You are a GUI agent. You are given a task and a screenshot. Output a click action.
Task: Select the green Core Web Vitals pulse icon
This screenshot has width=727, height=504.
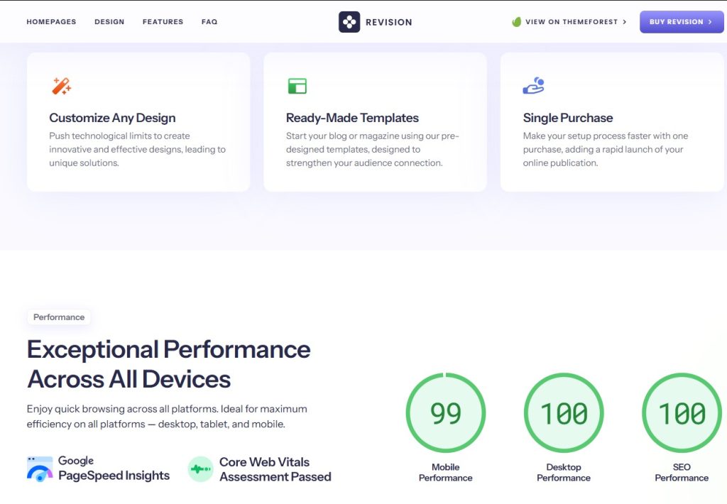click(201, 469)
